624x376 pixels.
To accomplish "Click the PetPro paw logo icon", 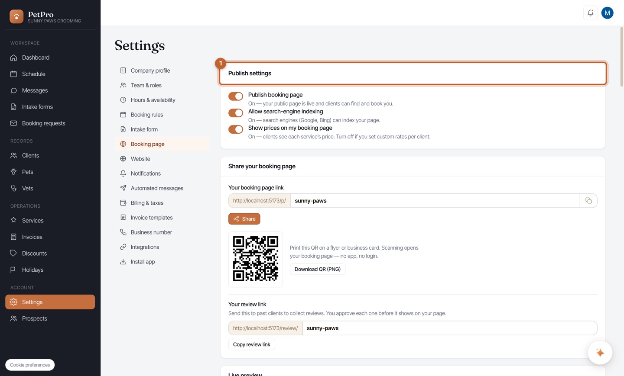I will [x=16, y=16].
